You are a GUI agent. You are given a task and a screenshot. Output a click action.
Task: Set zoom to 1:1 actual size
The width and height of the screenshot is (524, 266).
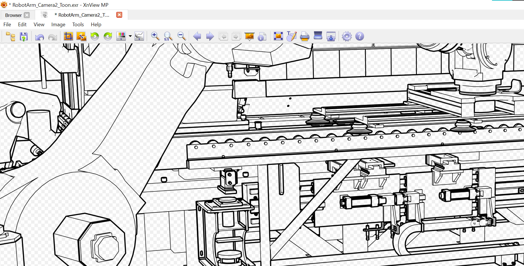pos(168,36)
